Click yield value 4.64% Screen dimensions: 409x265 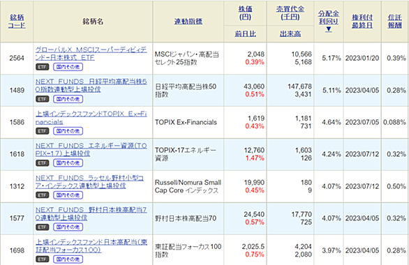(x=332, y=122)
